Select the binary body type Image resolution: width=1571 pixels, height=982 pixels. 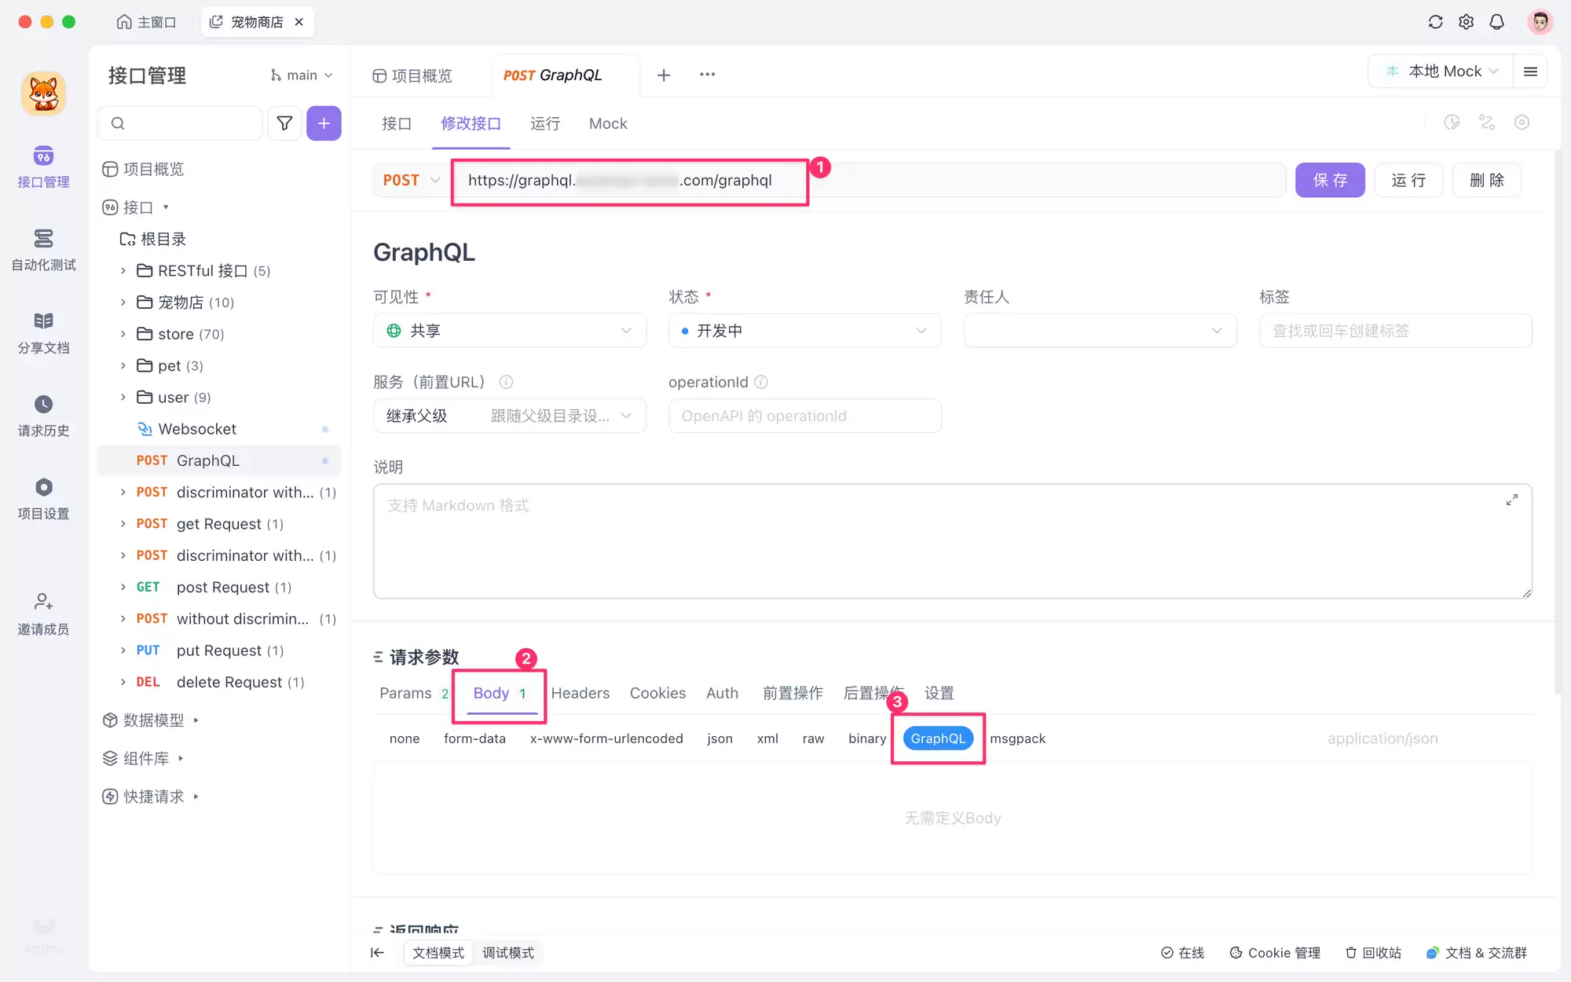[x=866, y=738]
